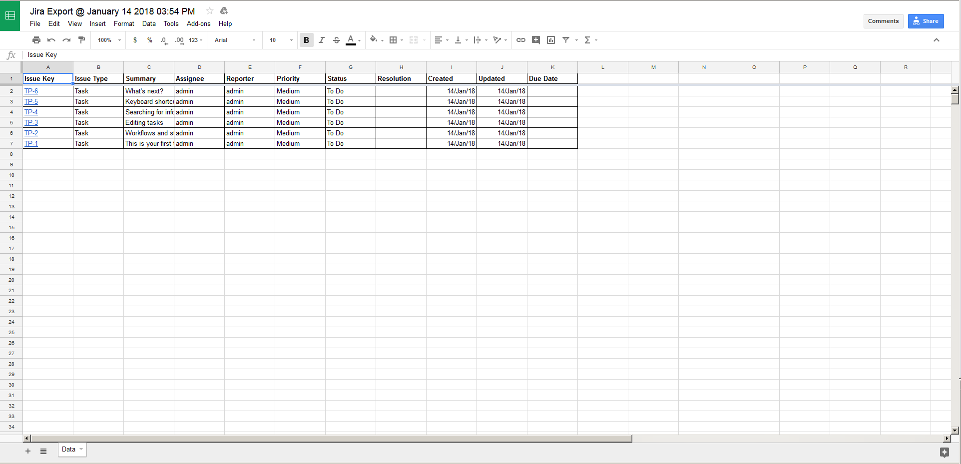Open the Format menu
Image resolution: width=961 pixels, height=464 pixels.
[x=124, y=23]
